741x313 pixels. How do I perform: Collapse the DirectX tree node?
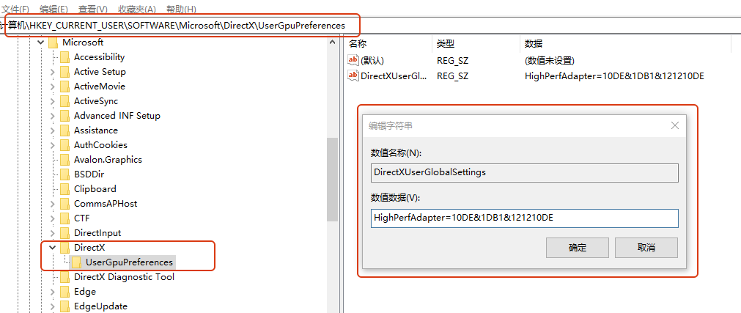coord(52,248)
